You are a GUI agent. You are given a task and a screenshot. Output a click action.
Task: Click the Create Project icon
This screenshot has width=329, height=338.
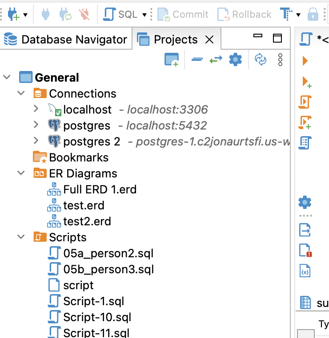coord(171,59)
